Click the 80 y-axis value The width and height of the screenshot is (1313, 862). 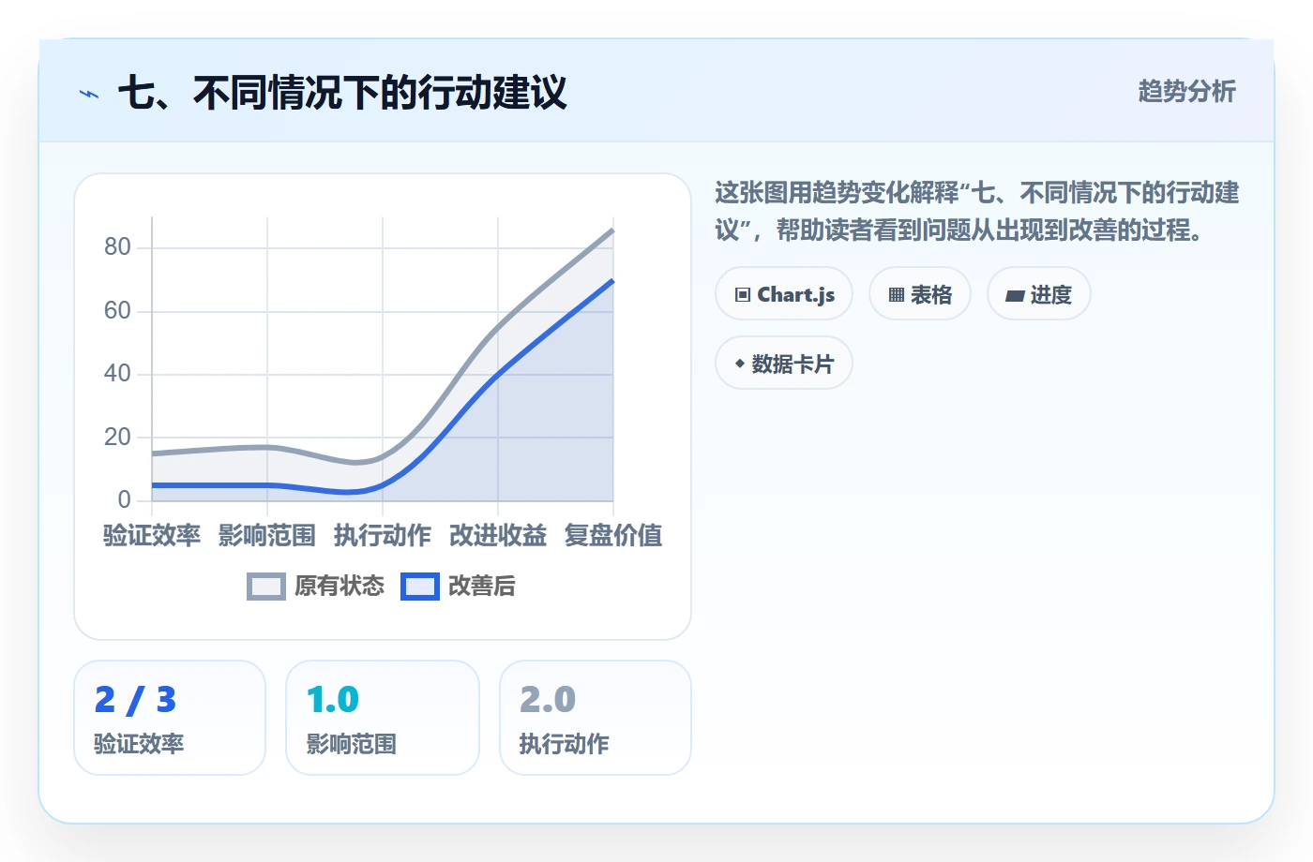(x=117, y=247)
